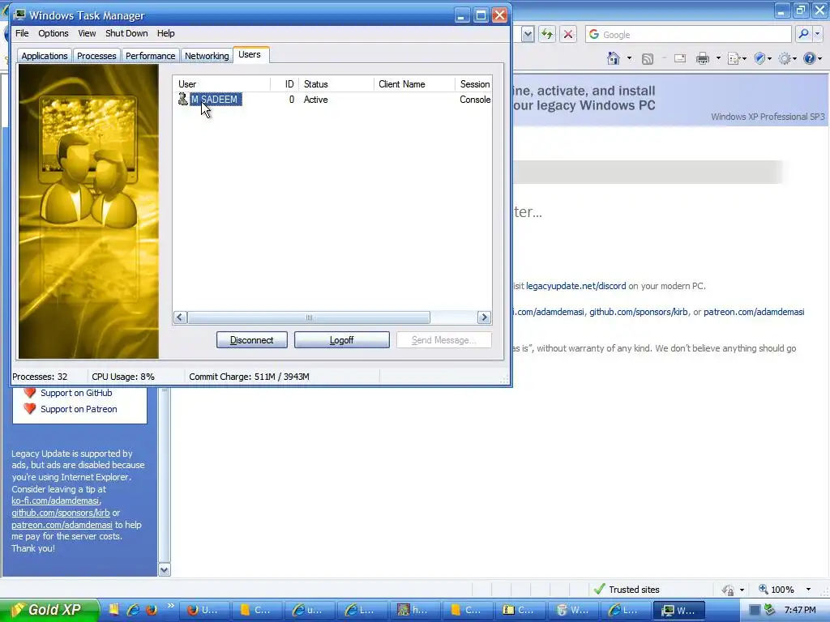This screenshot has width=830, height=622.
Task: Click the Read Mail envelope icon
Action: (680, 58)
